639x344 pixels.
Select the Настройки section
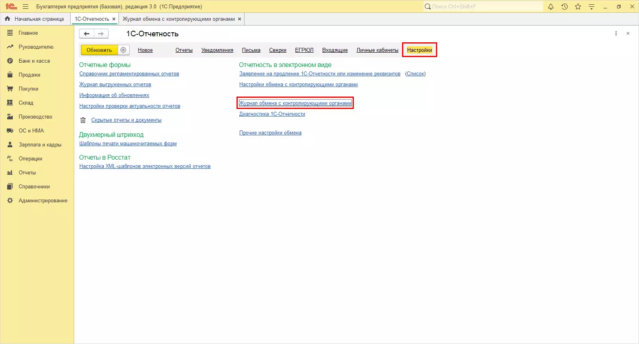420,50
